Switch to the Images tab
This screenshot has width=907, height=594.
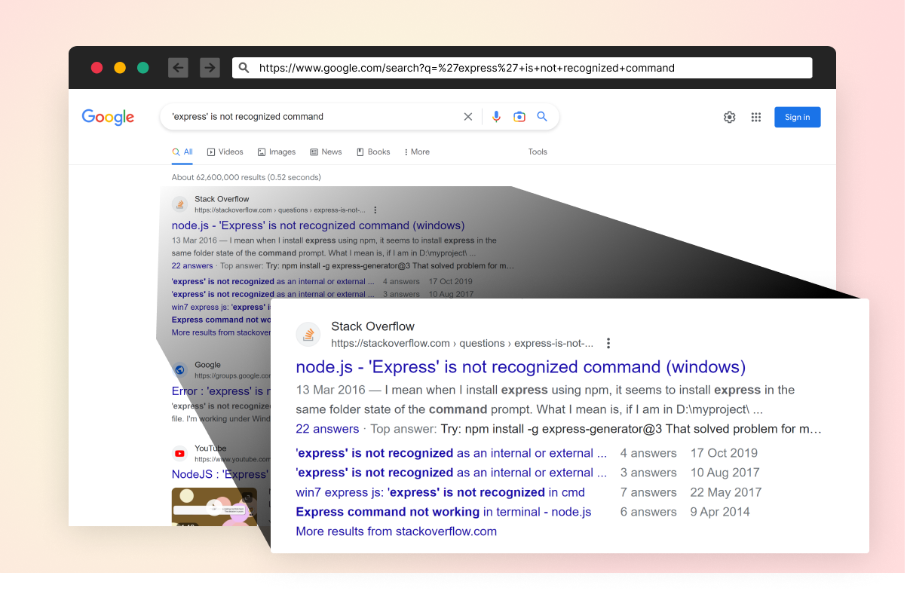[x=277, y=152]
